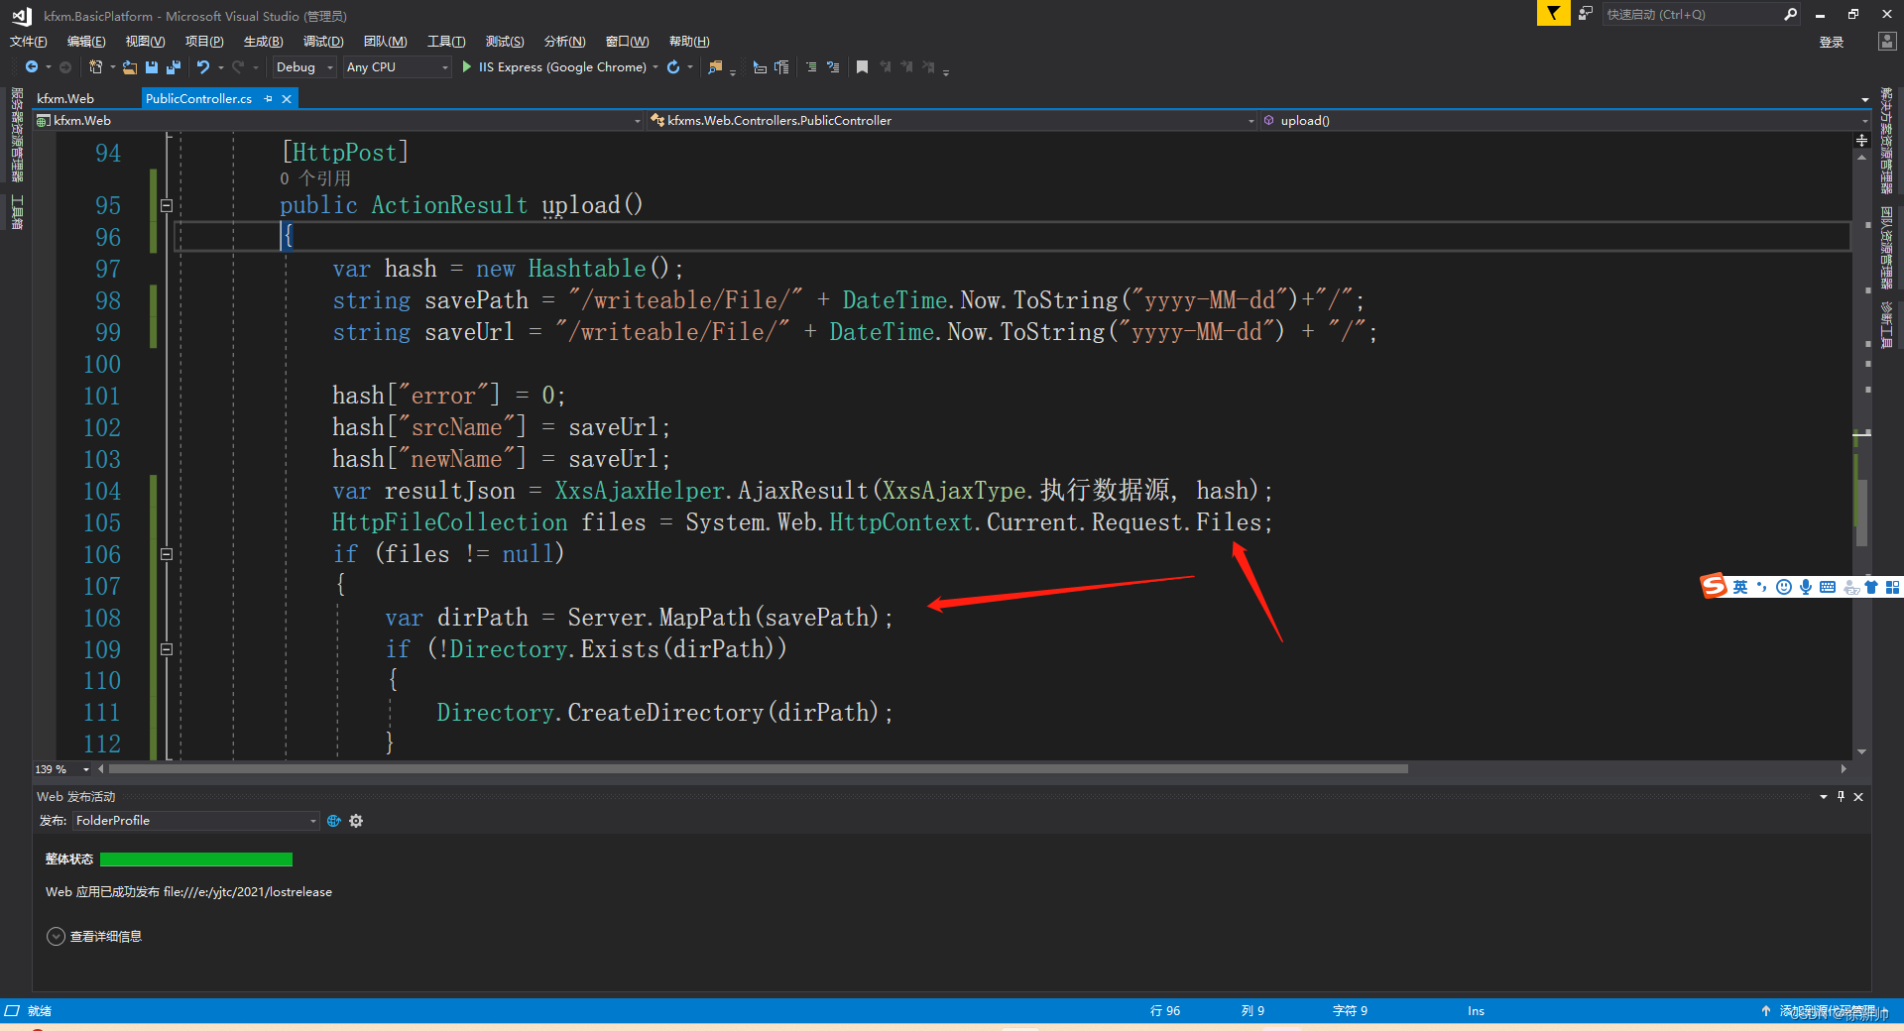
Task: Switch to the kfxm.Web tab
Action: point(65,99)
